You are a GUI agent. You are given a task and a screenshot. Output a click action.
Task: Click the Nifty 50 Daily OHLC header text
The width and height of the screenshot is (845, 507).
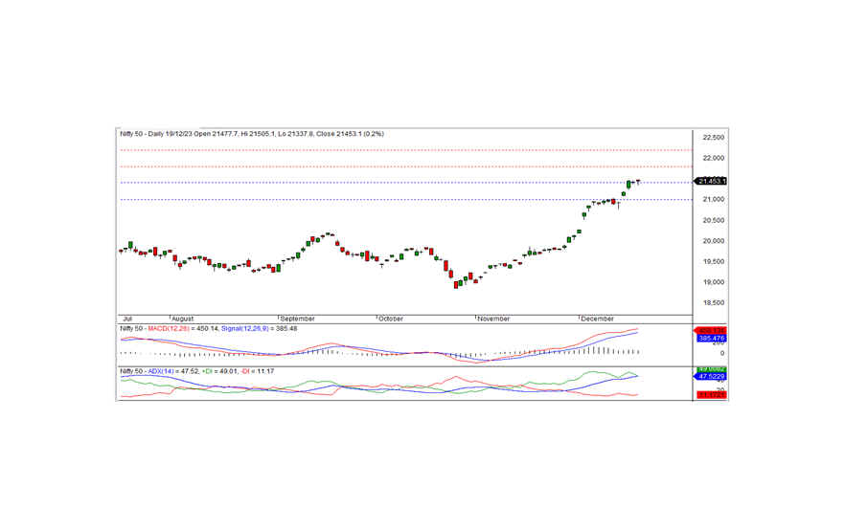[x=252, y=134]
